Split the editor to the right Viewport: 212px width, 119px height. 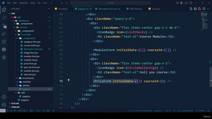click(204, 9)
